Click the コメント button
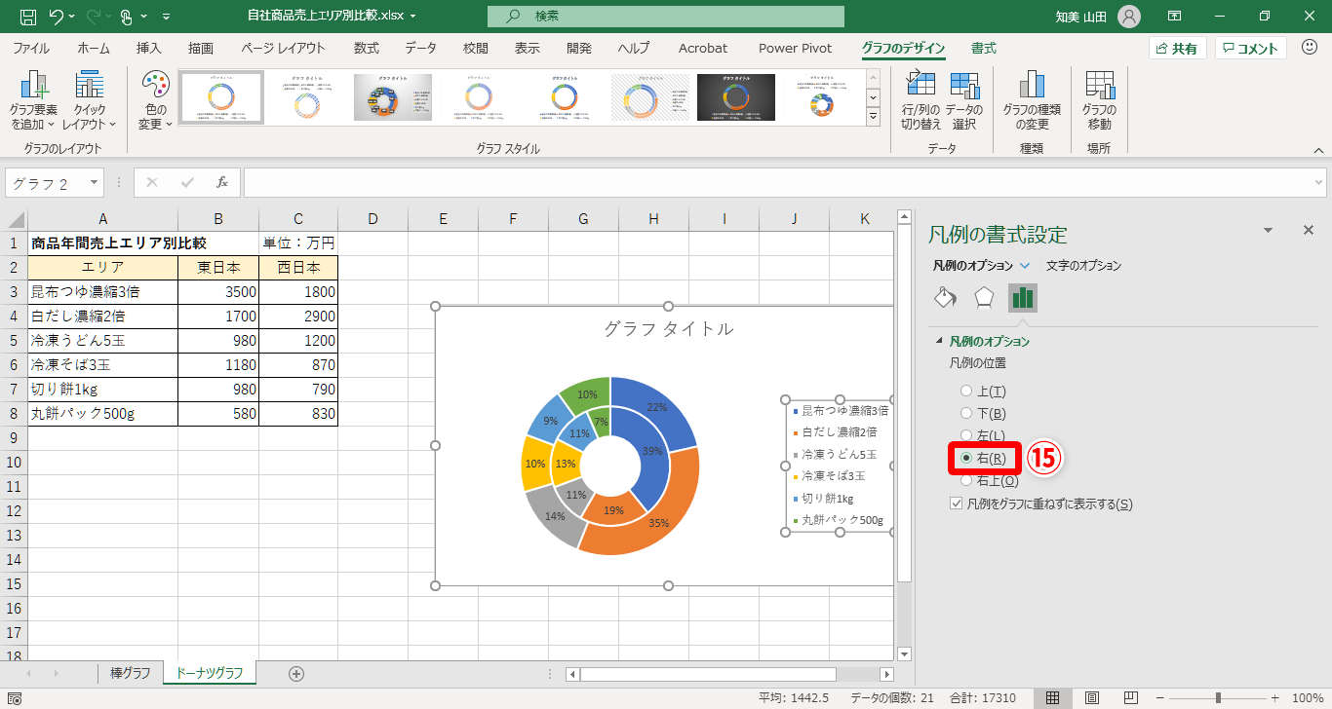The height and width of the screenshot is (709, 1332). point(1251,48)
